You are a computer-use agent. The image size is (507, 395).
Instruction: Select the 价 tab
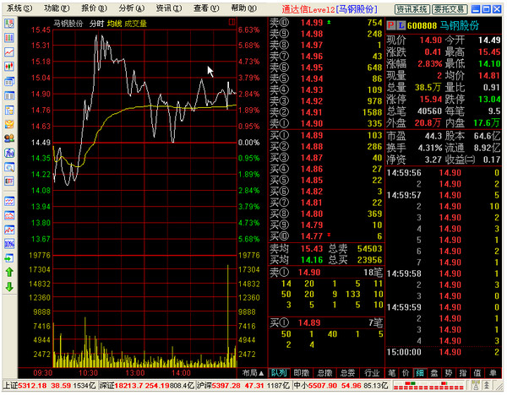coord(406,373)
